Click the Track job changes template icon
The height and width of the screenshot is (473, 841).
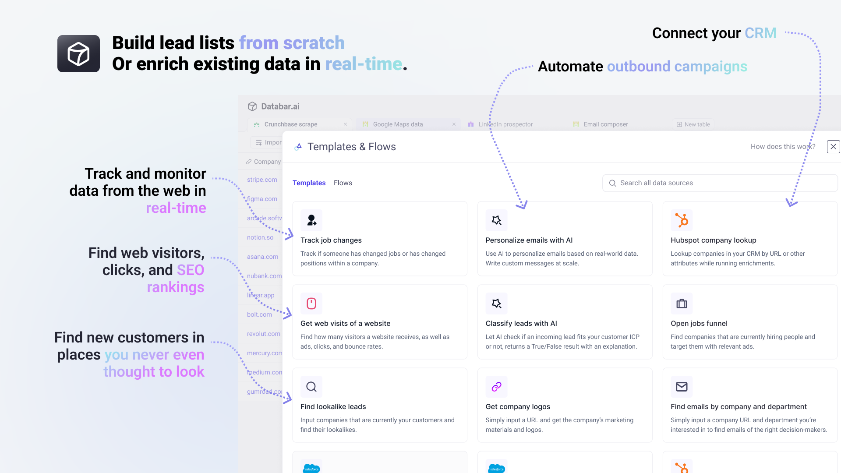(311, 220)
